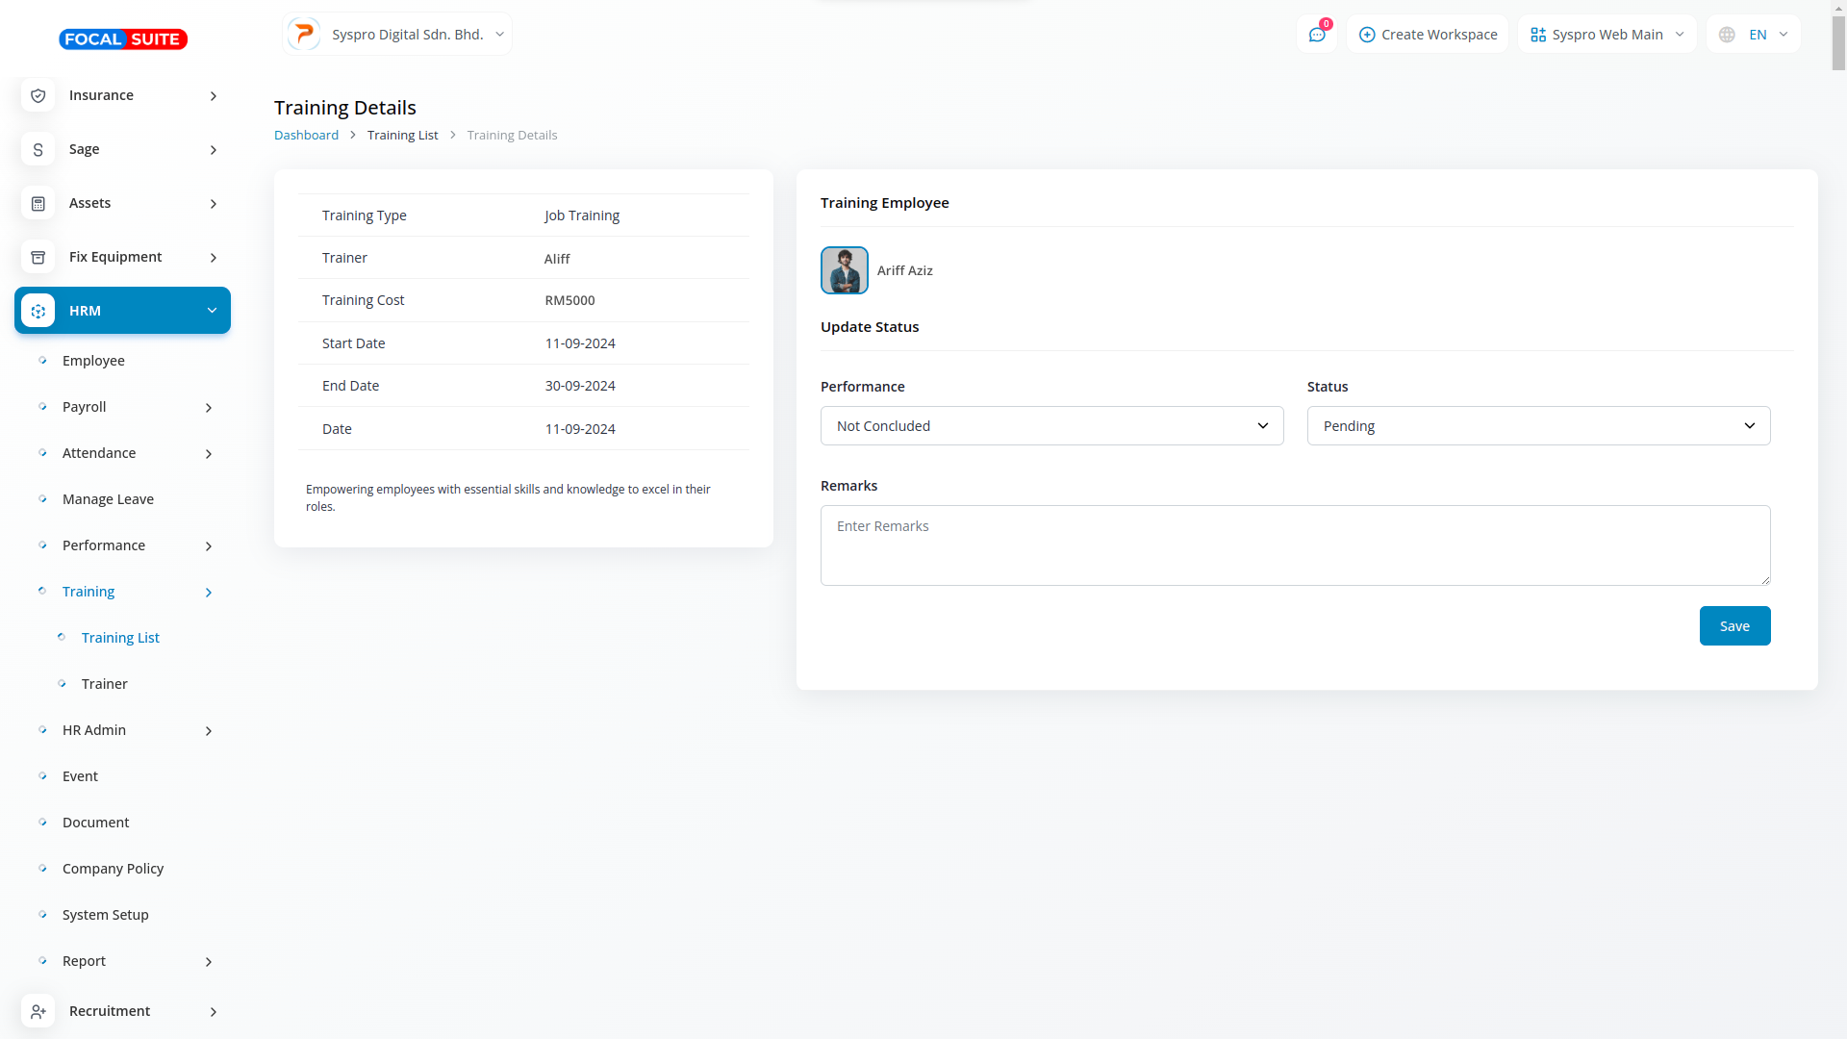The width and height of the screenshot is (1847, 1039).
Task: Expand the Syspro Web Main workspace dropdown
Action: tap(1607, 35)
